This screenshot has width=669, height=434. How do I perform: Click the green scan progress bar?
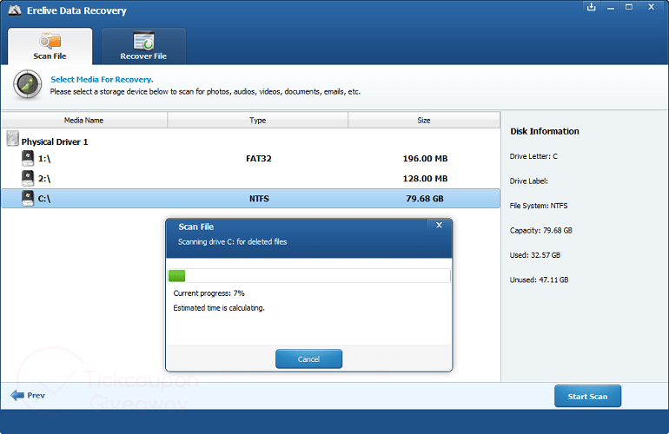click(309, 276)
